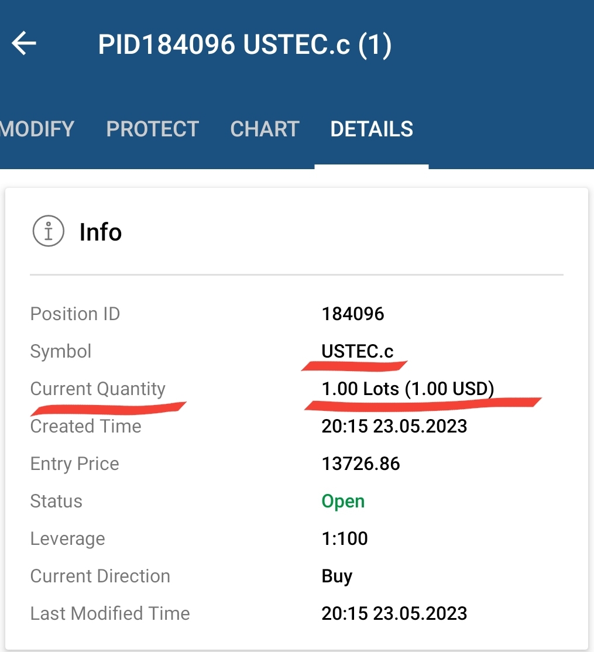Click the Last Modified Time value
Screen dimensions: 594x652
394,613
